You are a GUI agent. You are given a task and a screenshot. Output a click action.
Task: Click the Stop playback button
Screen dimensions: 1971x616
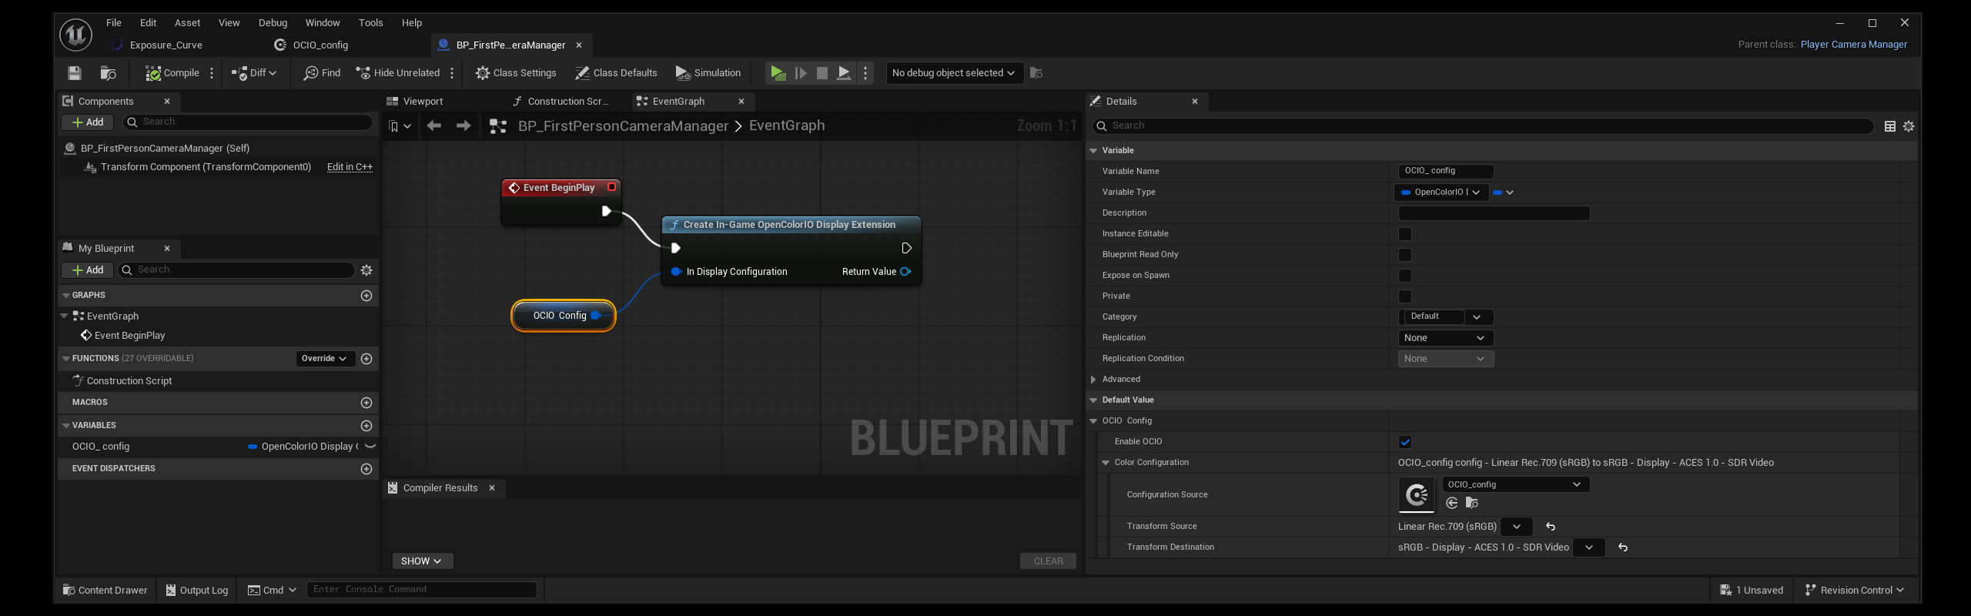click(x=822, y=73)
